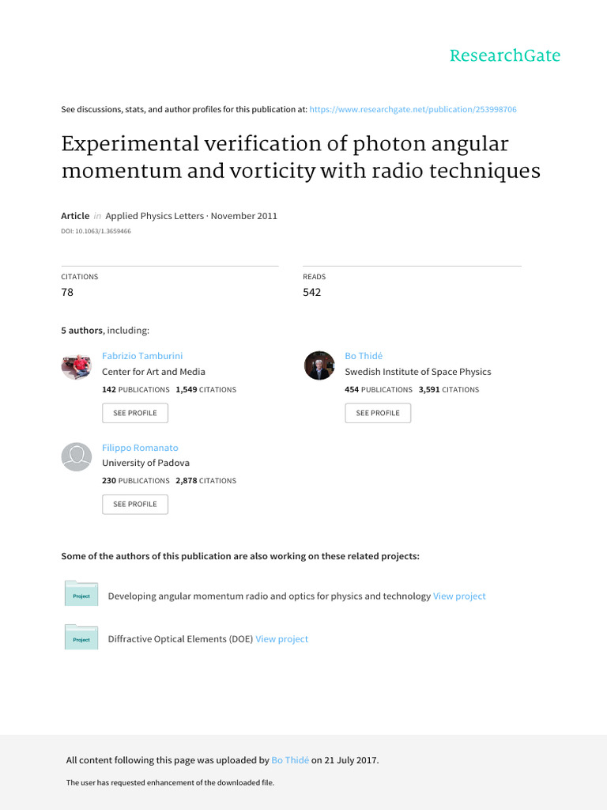Screen dimensions: 607x810
Task: Open Filippo Romanato's author name link
Action: [x=140, y=447]
